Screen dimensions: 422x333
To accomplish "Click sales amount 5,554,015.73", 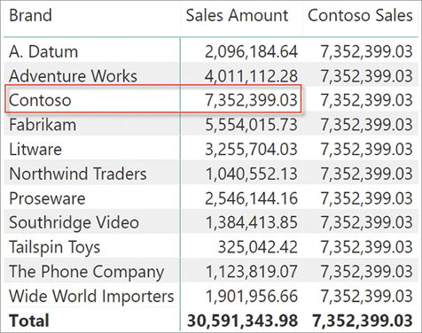I will tap(251, 125).
